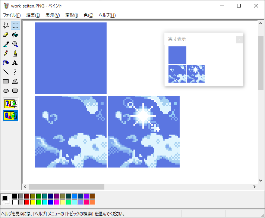Screen dimensions: 265x218
Task: Close the 実寸表示 thumbnail panel
Action: pos(239,40)
